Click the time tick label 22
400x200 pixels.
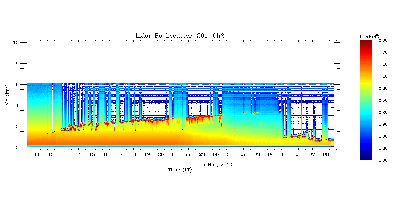[188, 155]
